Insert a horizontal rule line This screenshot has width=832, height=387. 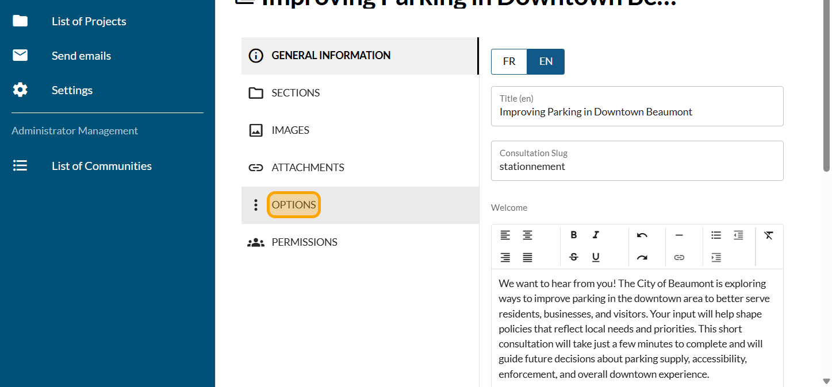click(679, 235)
